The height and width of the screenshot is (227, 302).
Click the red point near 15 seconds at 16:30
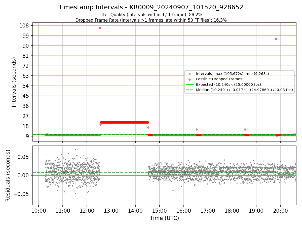(x=197, y=129)
